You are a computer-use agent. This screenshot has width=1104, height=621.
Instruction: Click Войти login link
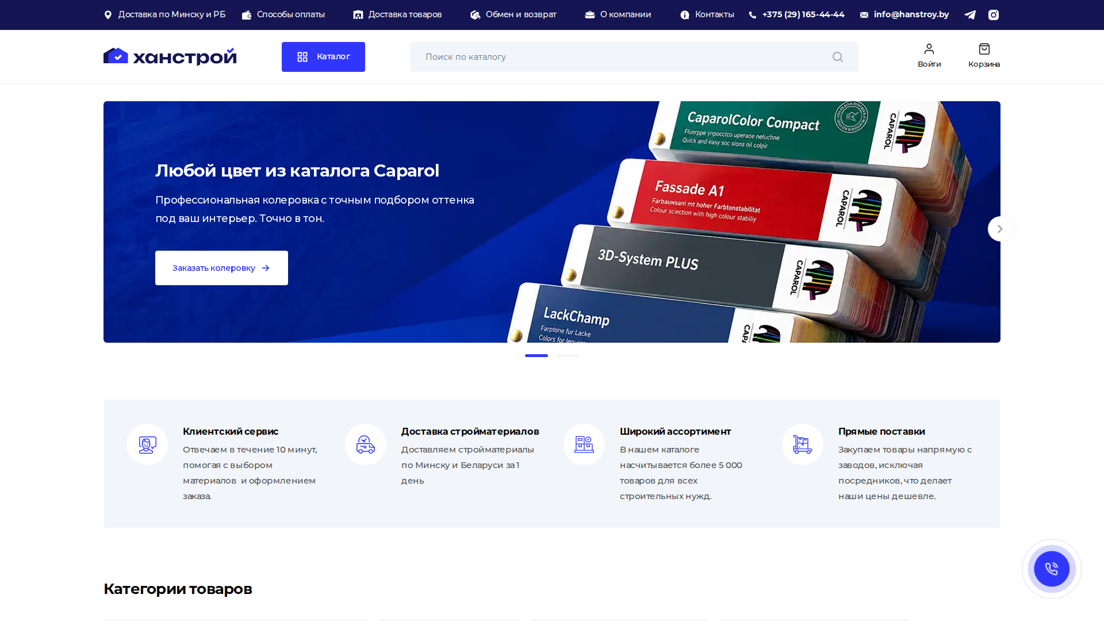click(929, 64)
